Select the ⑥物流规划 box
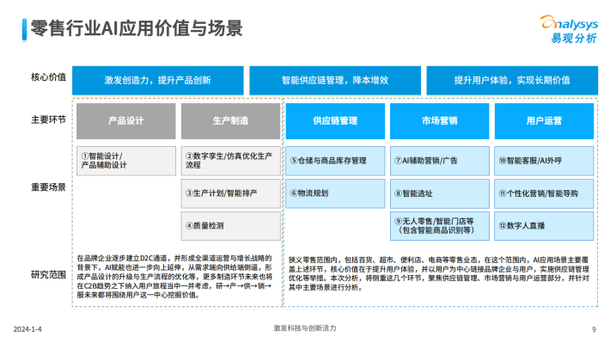 335,193
